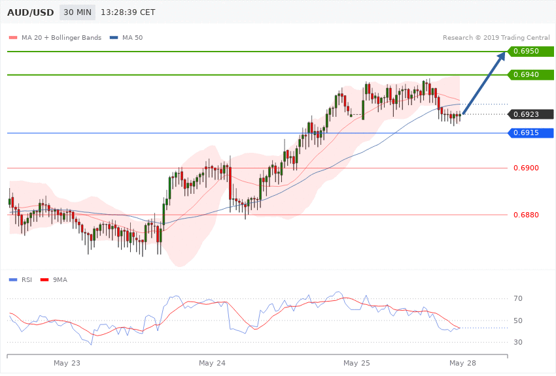This screenshot has width=556, height=376.
Task: Click the 9MA legend label
Action: (60, 280)
